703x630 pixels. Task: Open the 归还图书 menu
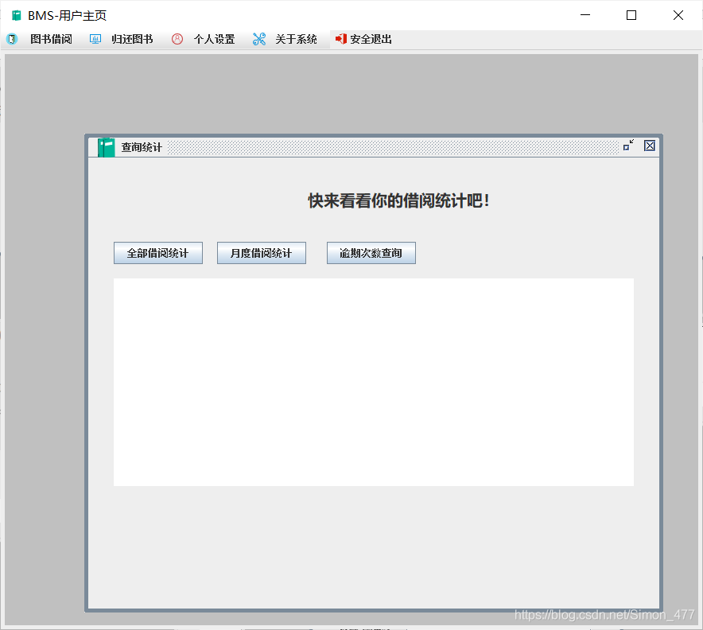[132, 39]
